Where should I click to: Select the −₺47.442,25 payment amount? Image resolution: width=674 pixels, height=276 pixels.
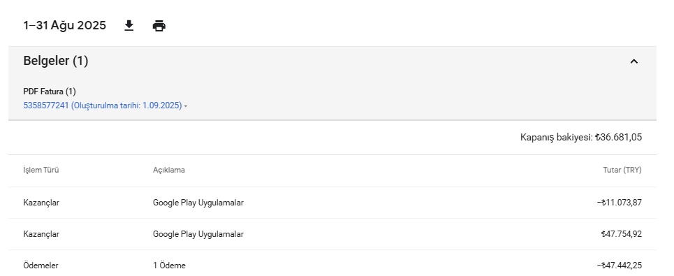tap(620, 266)
